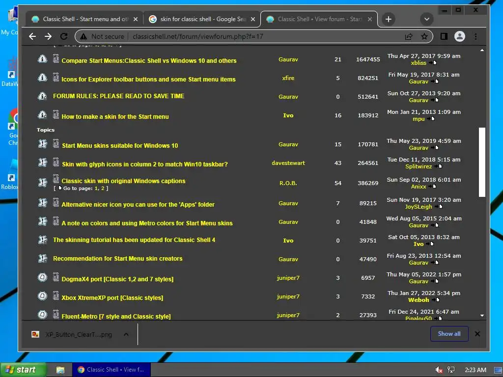The width and height of the screenshot is (503, 377).
Task: Go to page 2 of Classic skin topic
Action: click(x=103, y=188)
